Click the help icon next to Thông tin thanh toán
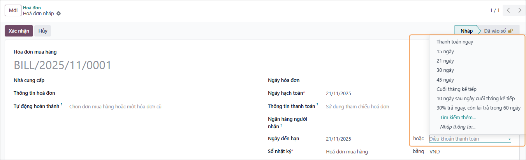 click(317, 105)
